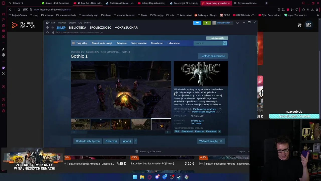Open Opera extensions cube sidebar icon
The image size is (321, 181).
pos(3,105)
